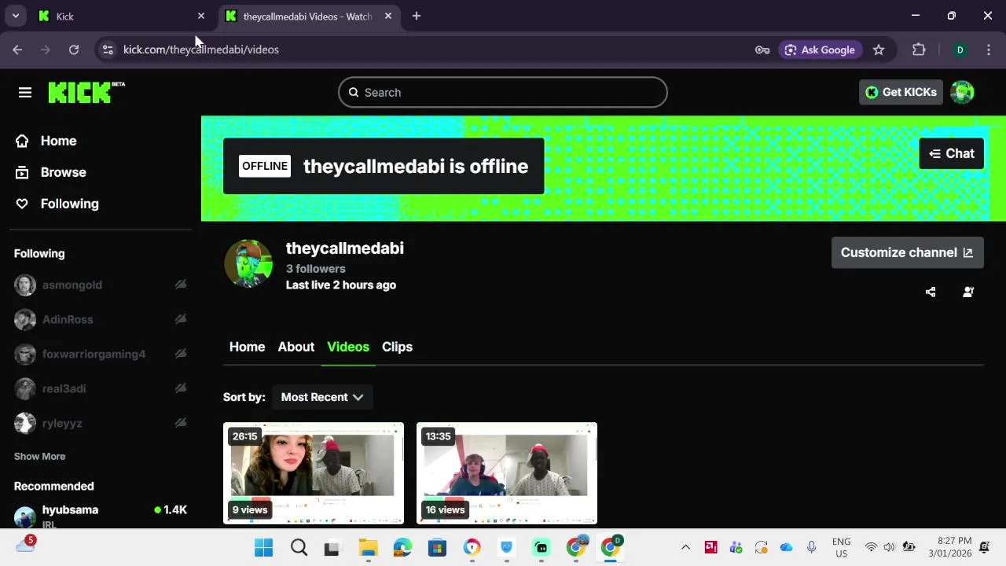Open Chrome profile D button
This screenshot has width=1006, height=566.
tap(960, 50)
